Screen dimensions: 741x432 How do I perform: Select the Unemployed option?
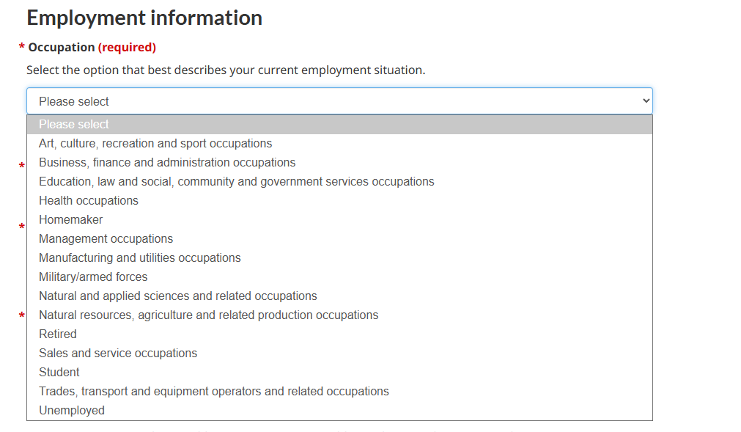click(339, 410)
